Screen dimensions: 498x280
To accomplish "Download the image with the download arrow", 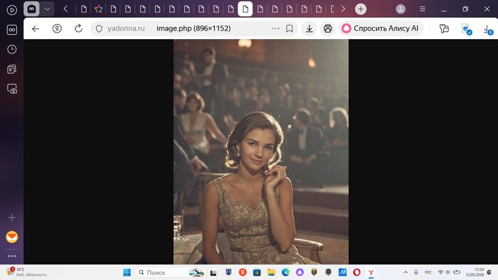I will click(x=309, y=28).
